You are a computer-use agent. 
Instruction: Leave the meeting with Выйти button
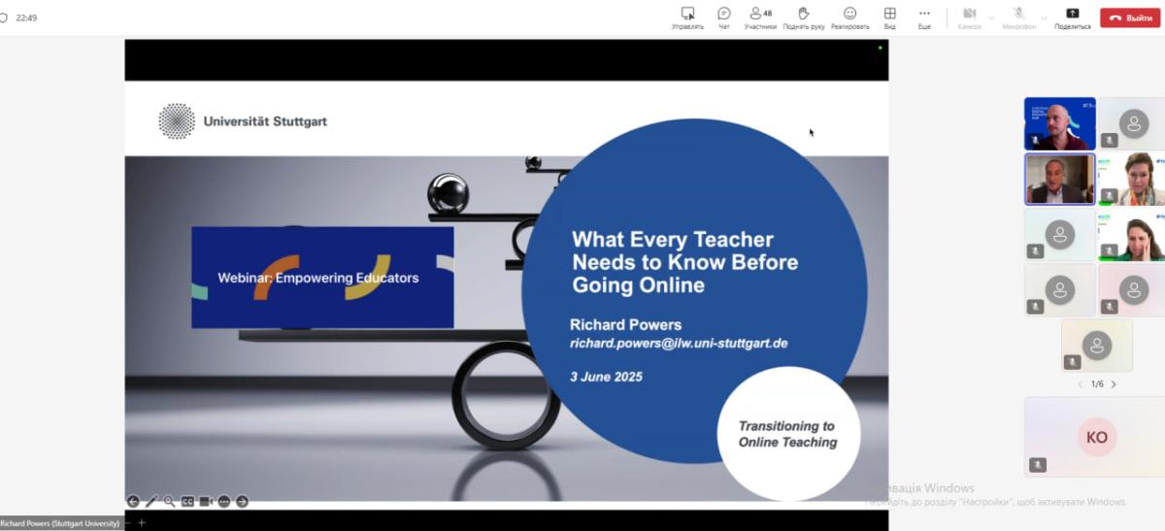pyautogui.click(x=1130, y=17)
